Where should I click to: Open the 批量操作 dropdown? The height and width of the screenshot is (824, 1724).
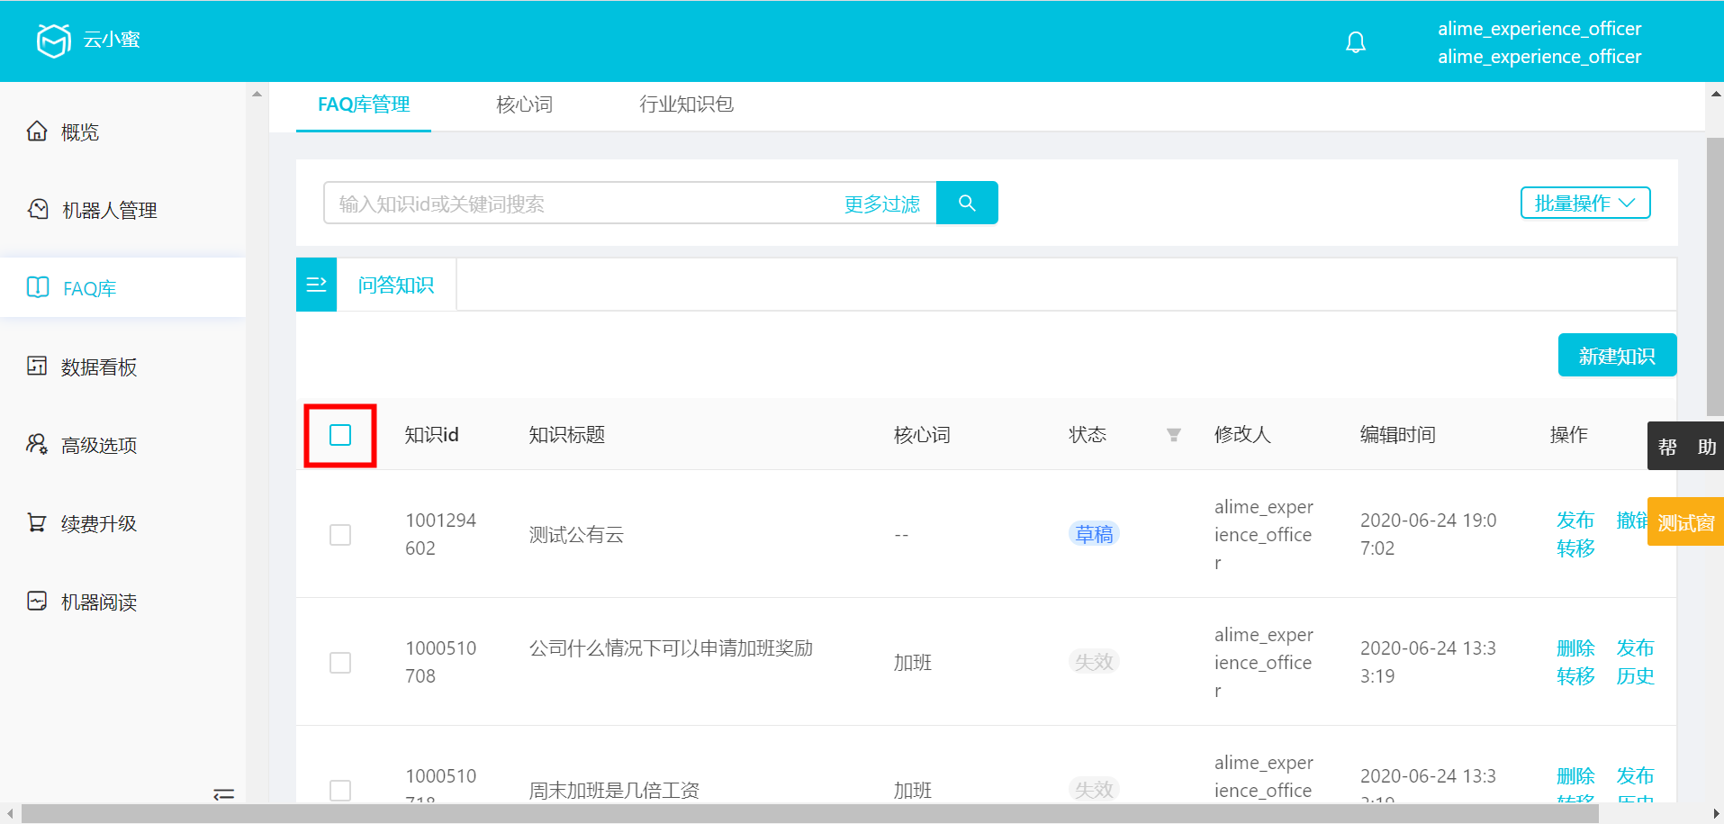pos(1585,203)
